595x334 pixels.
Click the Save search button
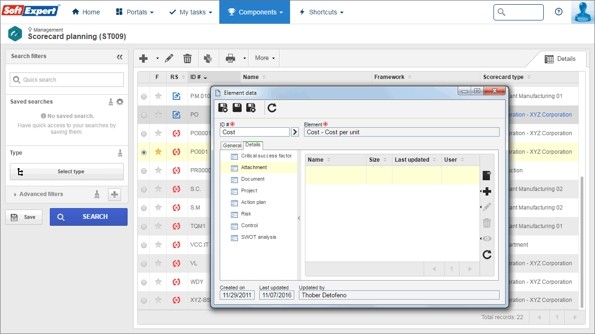[x=23, y=217]
